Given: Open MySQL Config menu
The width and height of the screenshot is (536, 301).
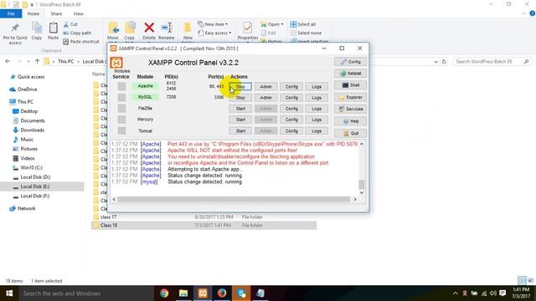Looking at the screenshot, I should [291, 98].
